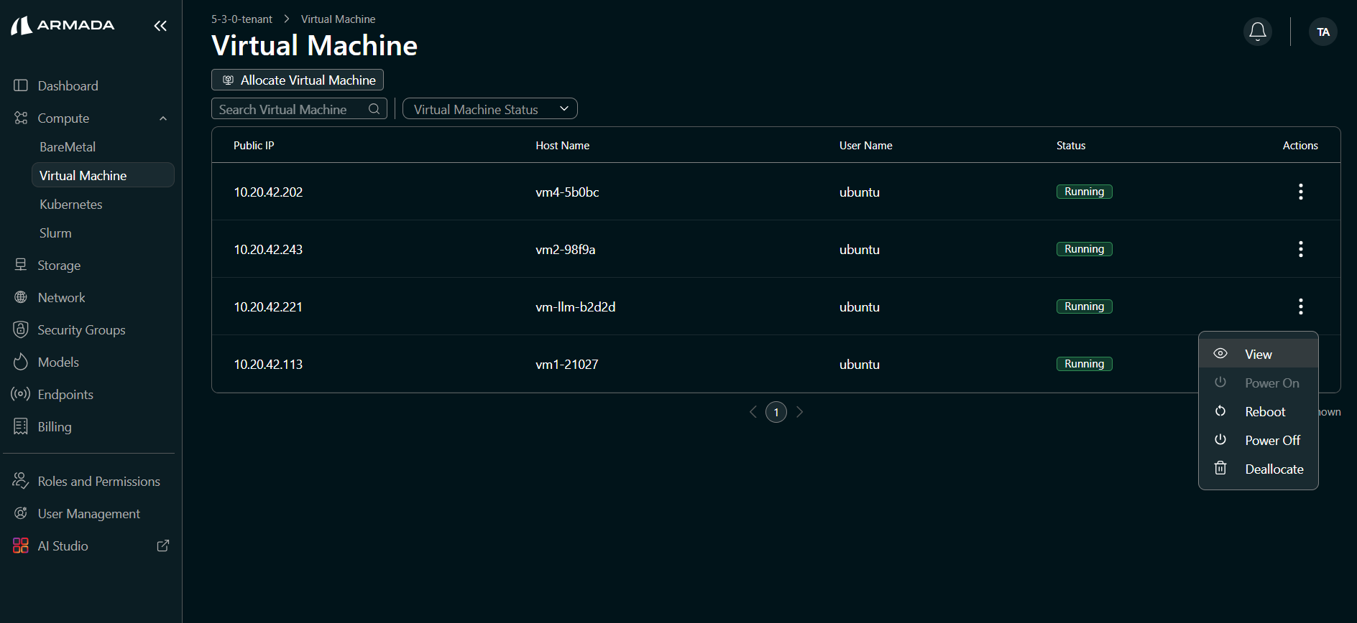Click the notification bell icon
This screenshot has width=1357, height=623.
click(x=1257, y=32)
